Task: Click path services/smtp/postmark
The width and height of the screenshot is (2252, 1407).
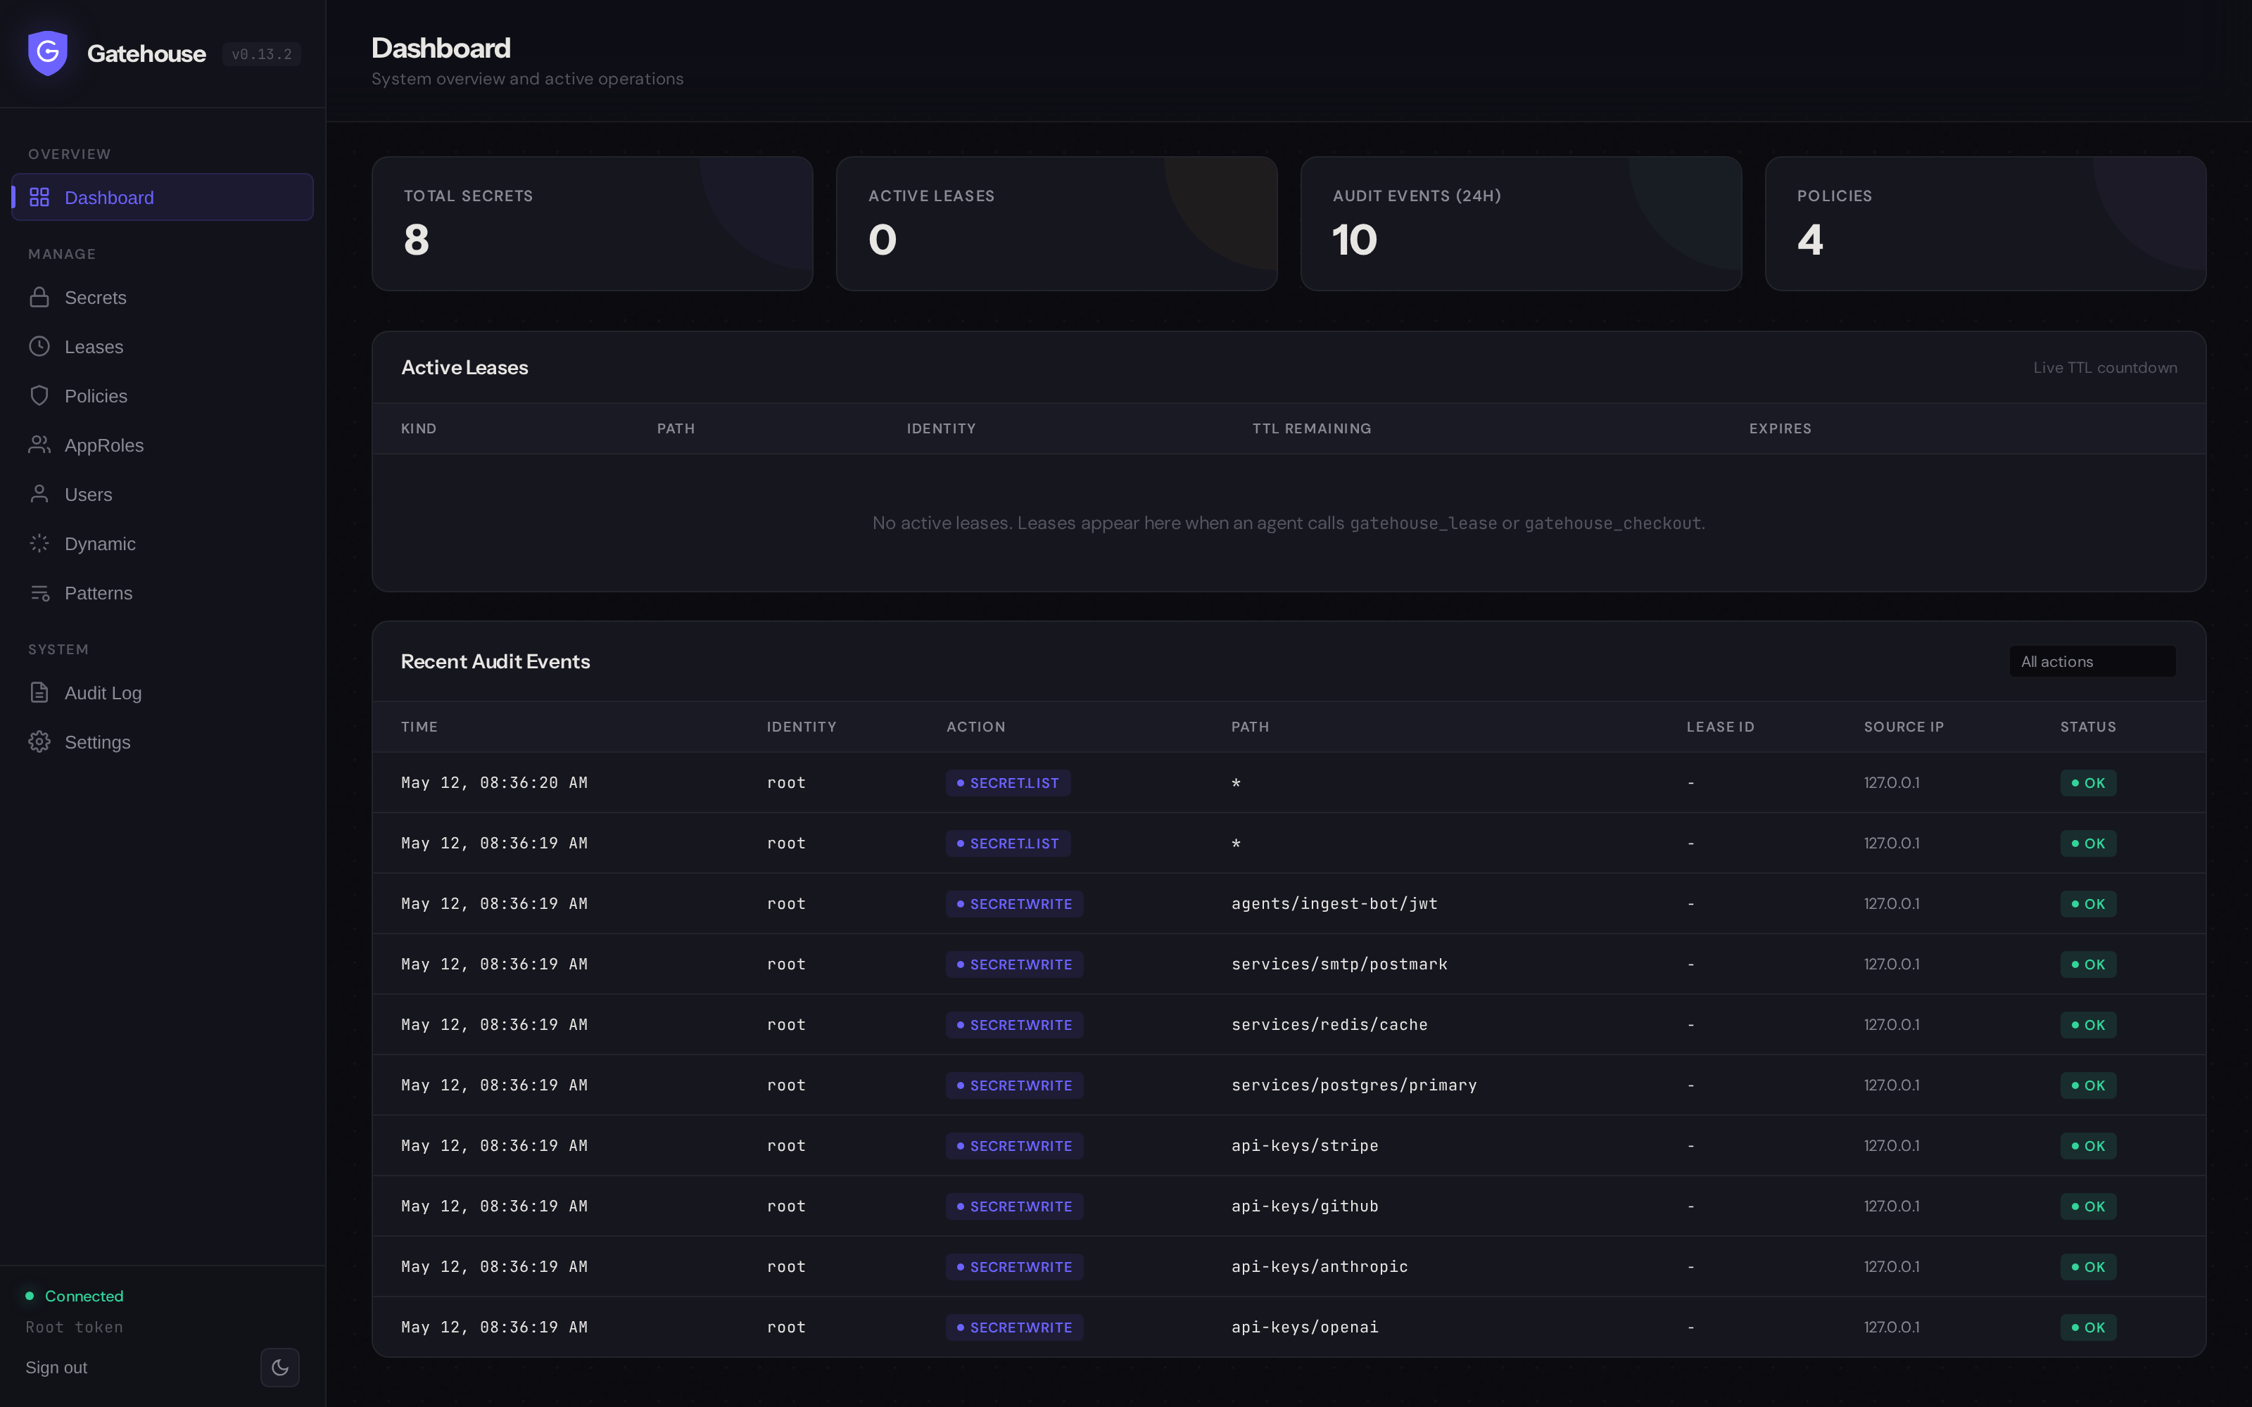Action: click(x=1339, y=964)
